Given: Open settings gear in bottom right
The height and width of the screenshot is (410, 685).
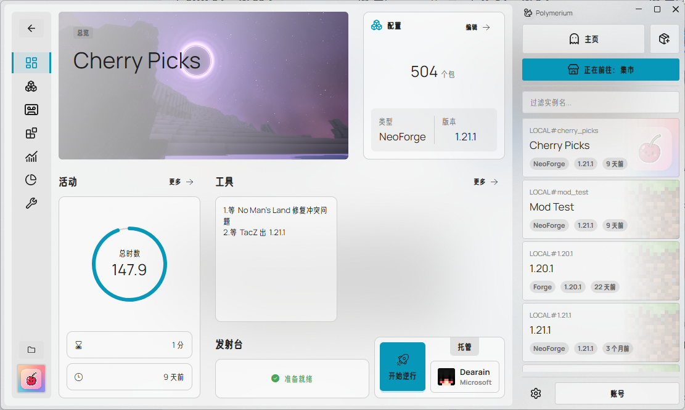Looking at the screenshot, I should (x=536, y=393).
